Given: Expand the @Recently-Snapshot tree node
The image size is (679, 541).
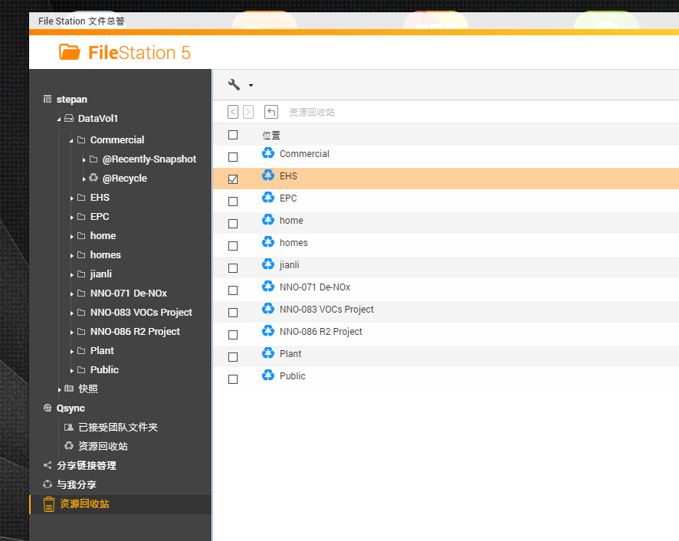Looking at the screenshot, I should point(84,160).
